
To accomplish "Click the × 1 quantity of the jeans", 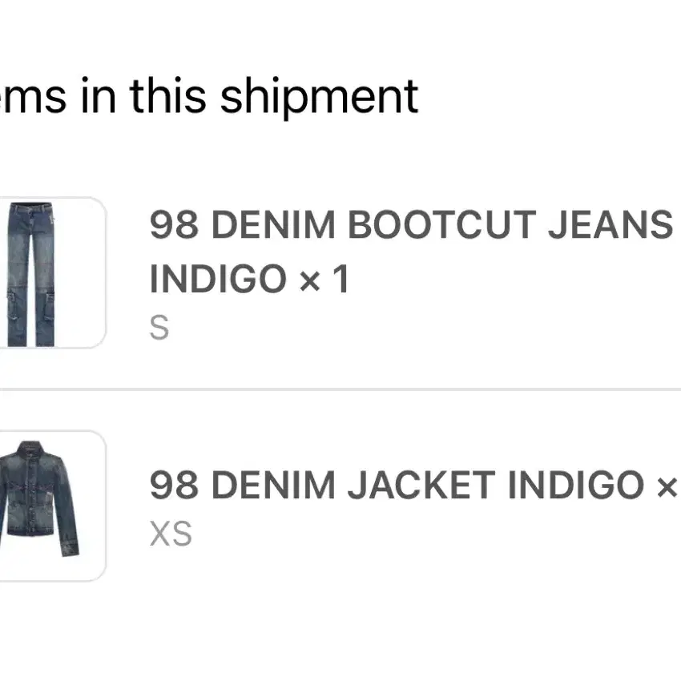I will coord(324,280).
